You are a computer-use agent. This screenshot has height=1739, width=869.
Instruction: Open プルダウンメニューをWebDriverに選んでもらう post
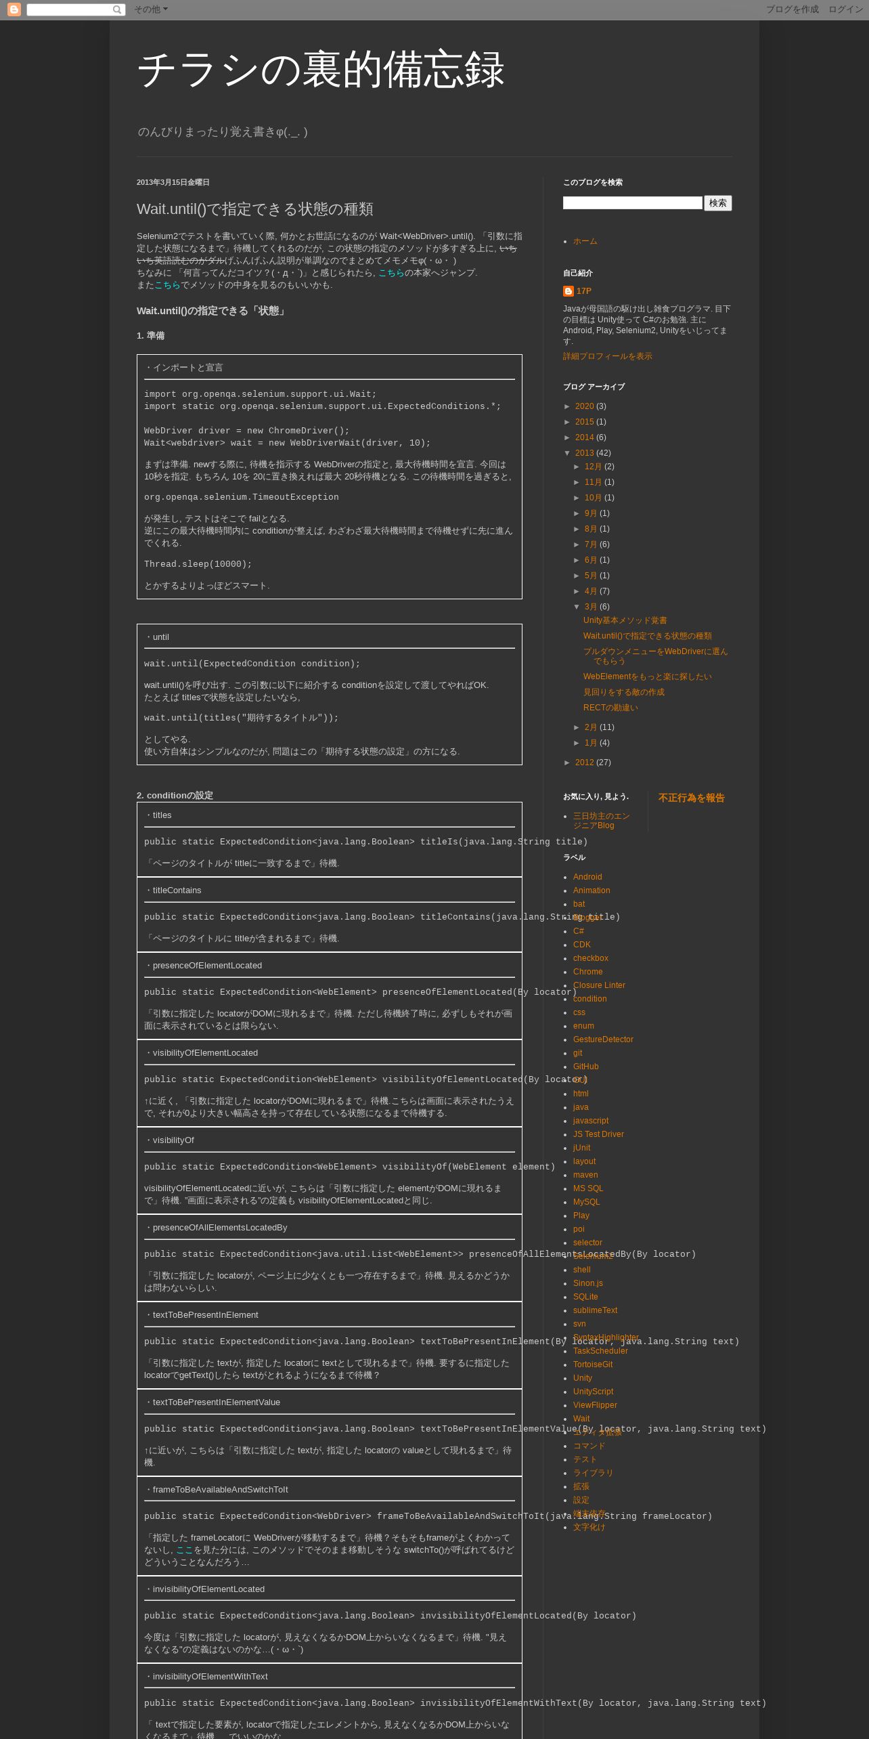coord(655,656)
